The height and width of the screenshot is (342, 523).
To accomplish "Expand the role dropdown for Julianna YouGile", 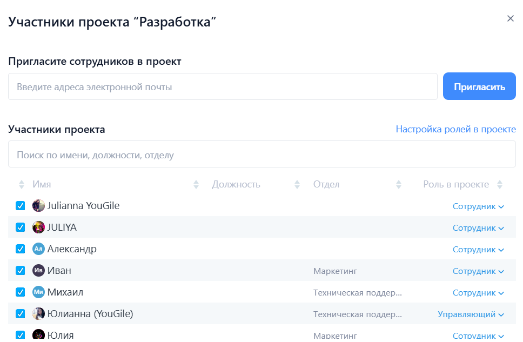I will tap(479, 206).
